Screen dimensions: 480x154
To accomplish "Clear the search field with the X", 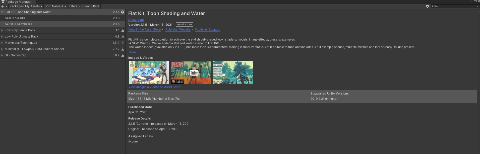I will (x=477, y=6).
